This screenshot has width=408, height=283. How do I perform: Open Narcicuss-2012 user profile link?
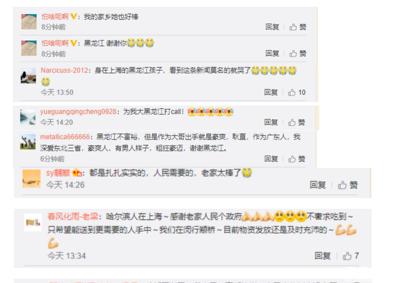64,70
